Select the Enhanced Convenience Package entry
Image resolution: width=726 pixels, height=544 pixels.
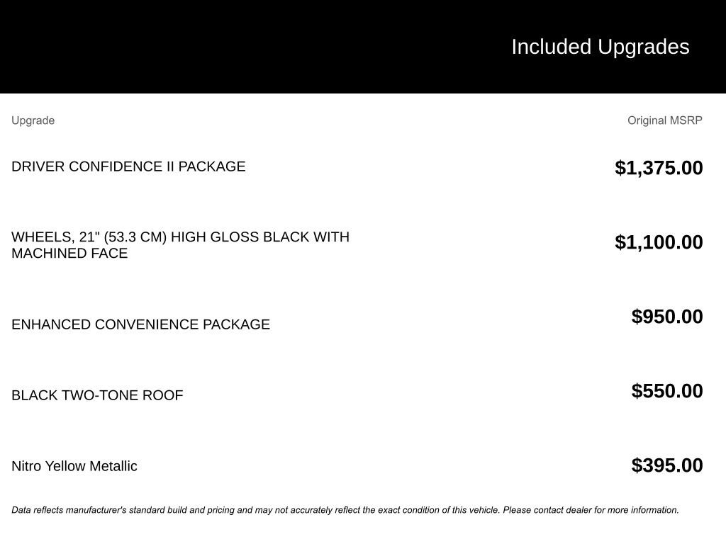[140, 324]
